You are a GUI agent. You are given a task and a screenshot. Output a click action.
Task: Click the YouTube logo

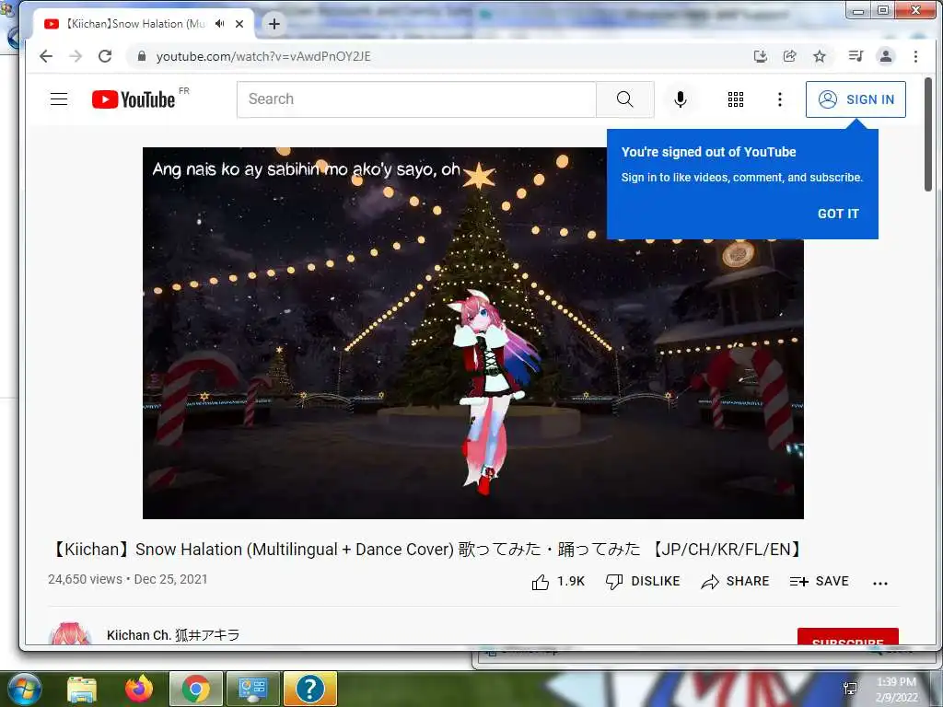tap(134, 99)
